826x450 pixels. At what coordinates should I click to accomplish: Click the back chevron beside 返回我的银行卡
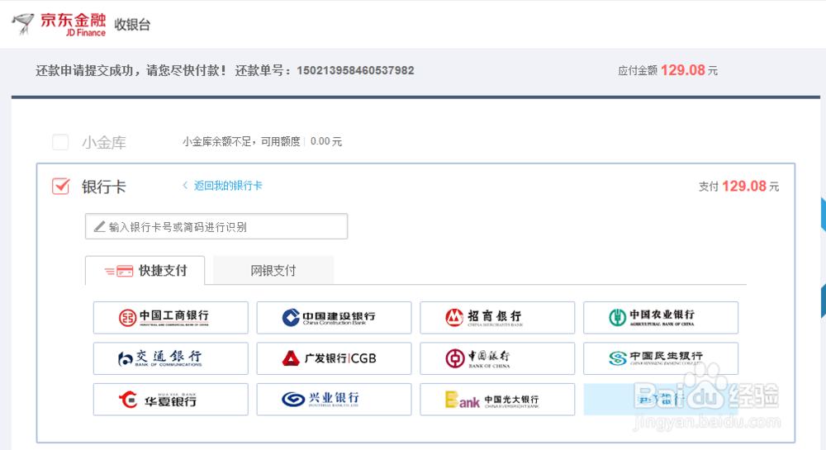[185, 186]
